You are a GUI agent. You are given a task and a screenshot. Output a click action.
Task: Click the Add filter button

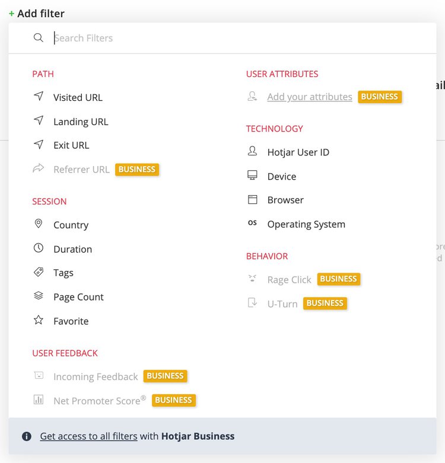tap(37, 14)
